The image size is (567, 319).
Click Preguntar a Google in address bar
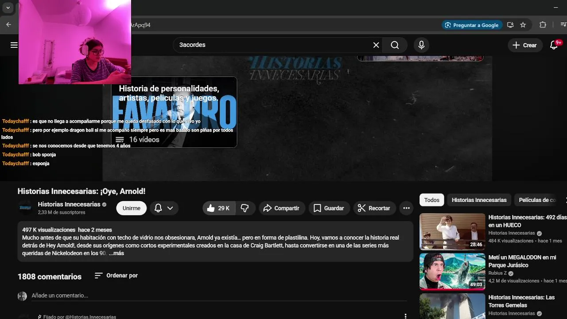click(x=472, y=25)
